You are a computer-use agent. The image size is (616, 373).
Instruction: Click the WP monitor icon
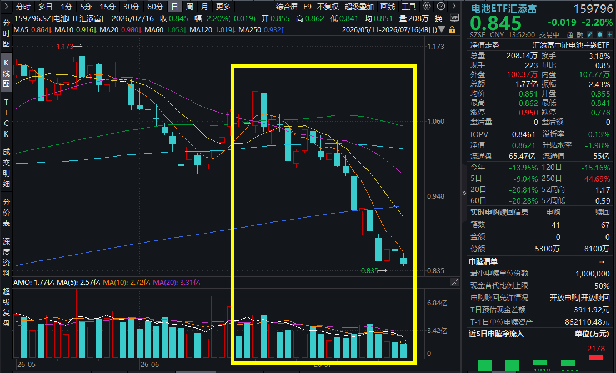[x=454, y=18]
